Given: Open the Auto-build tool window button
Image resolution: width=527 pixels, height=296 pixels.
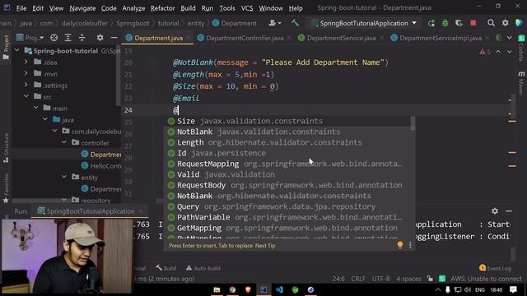Looking at the screenshot, I should tap(203, 268).
